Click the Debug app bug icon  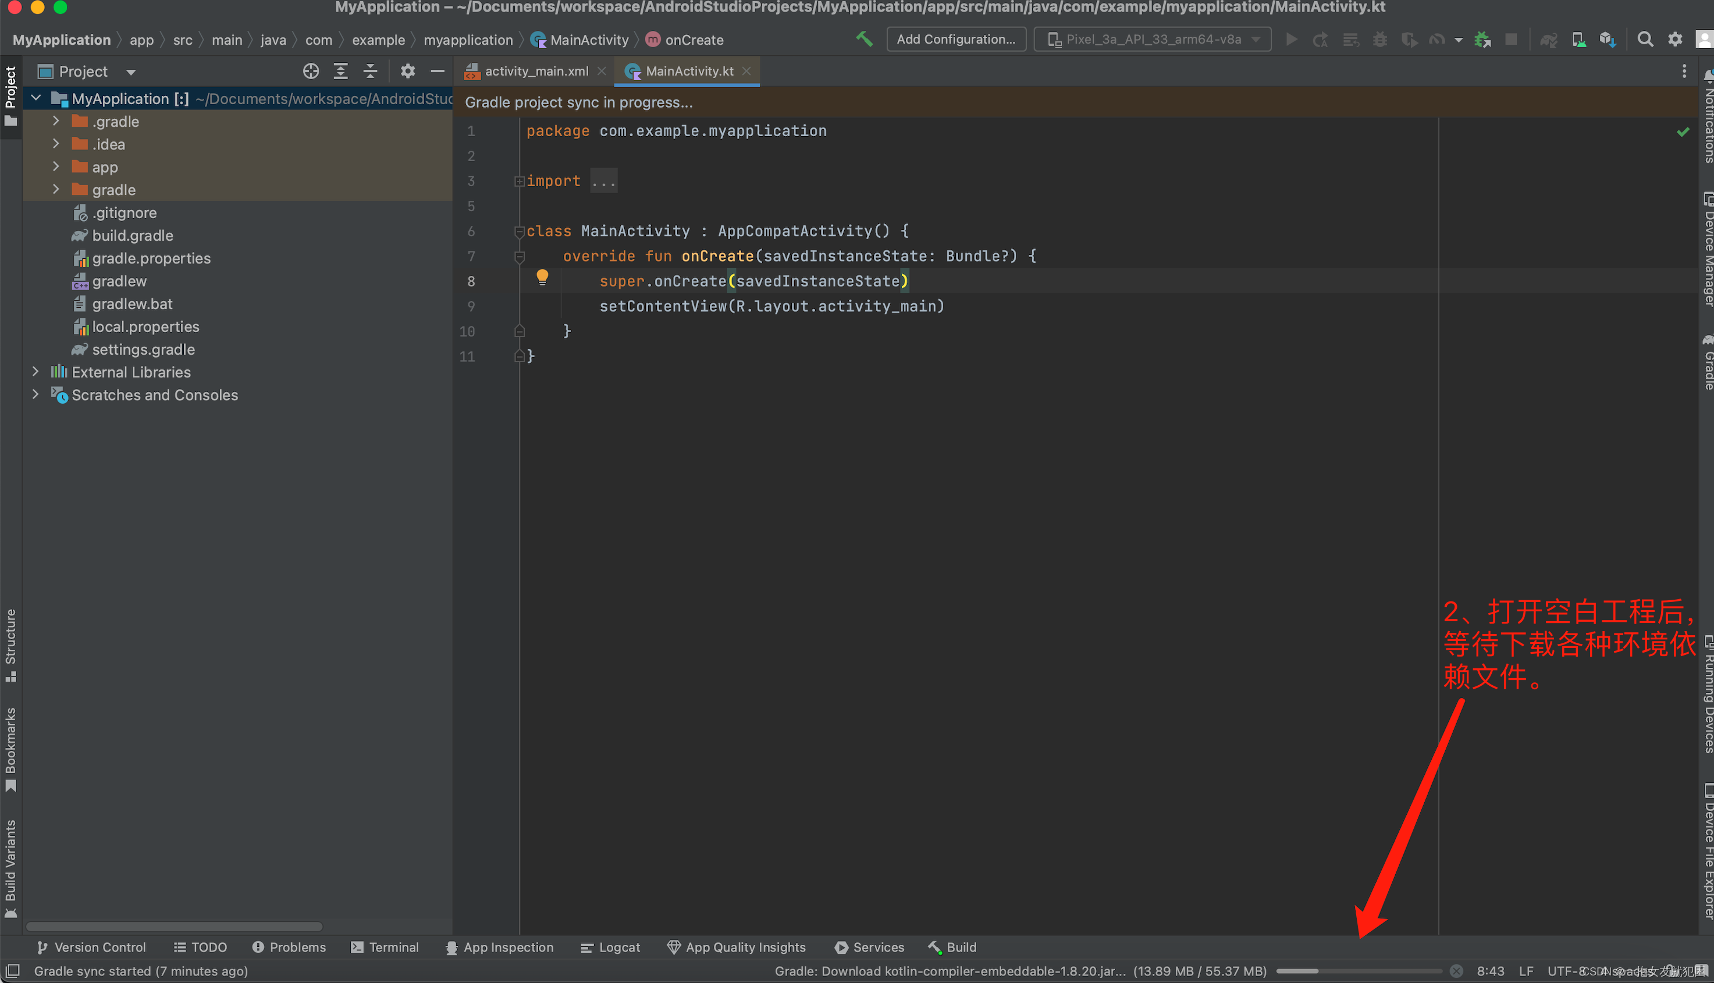1379,39
